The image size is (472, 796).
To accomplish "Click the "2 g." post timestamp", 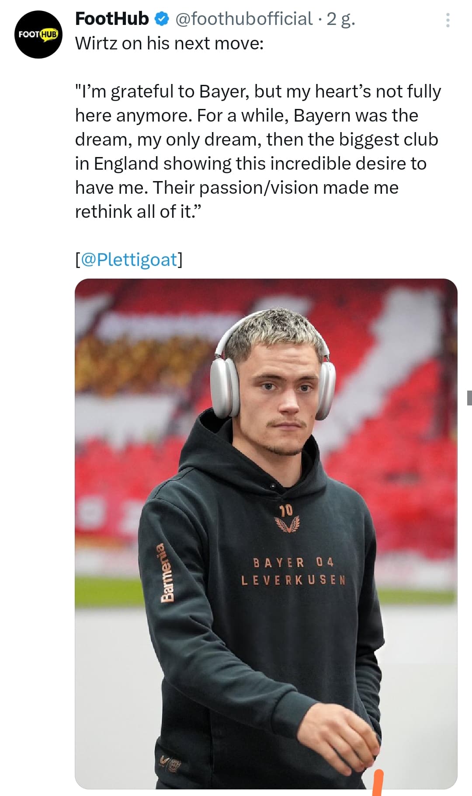I will [340, 19].
